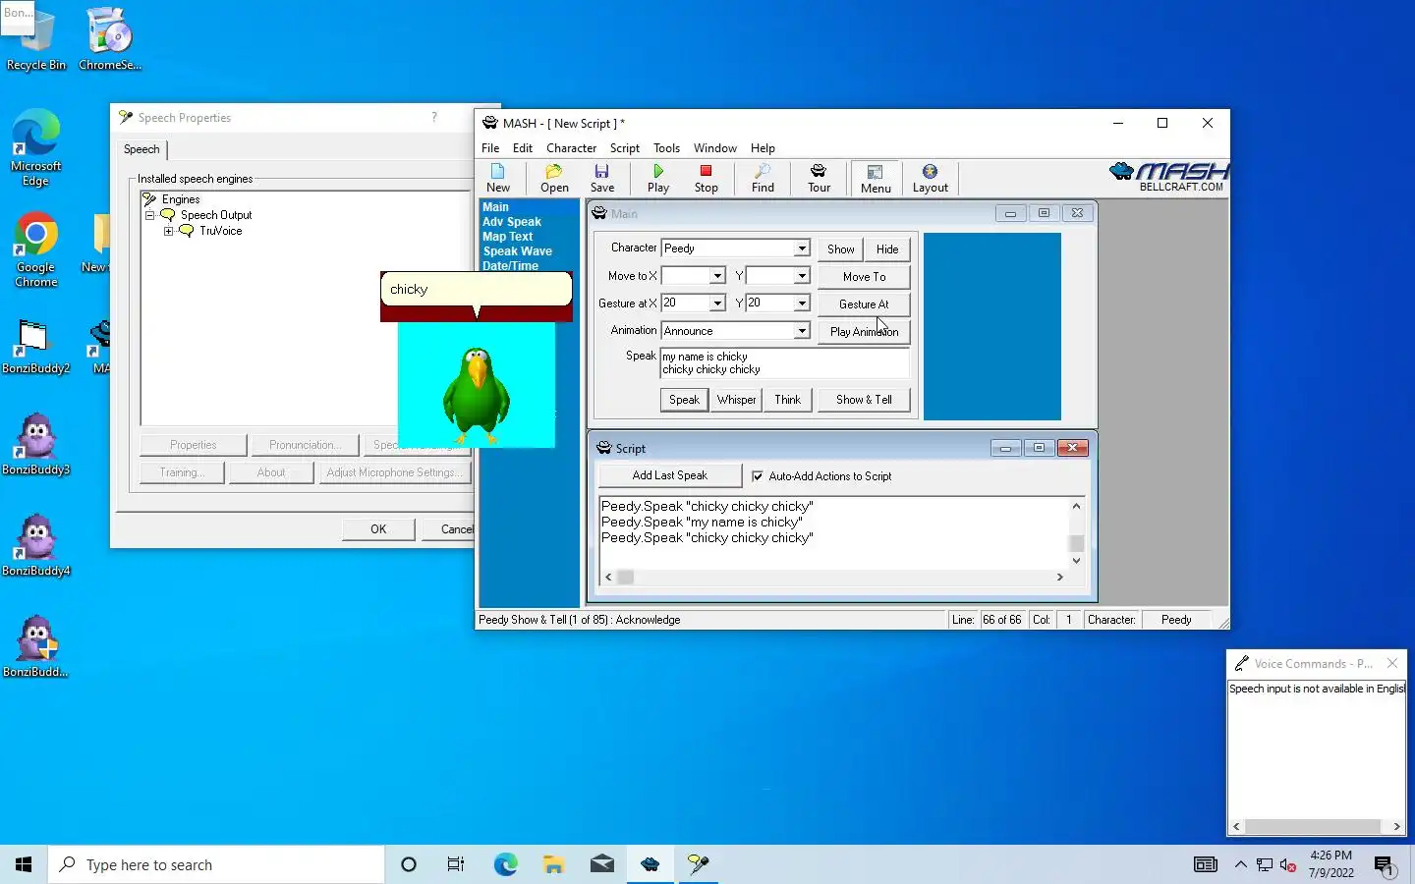Open the Gesture at X dropdown

click(717, 304)
